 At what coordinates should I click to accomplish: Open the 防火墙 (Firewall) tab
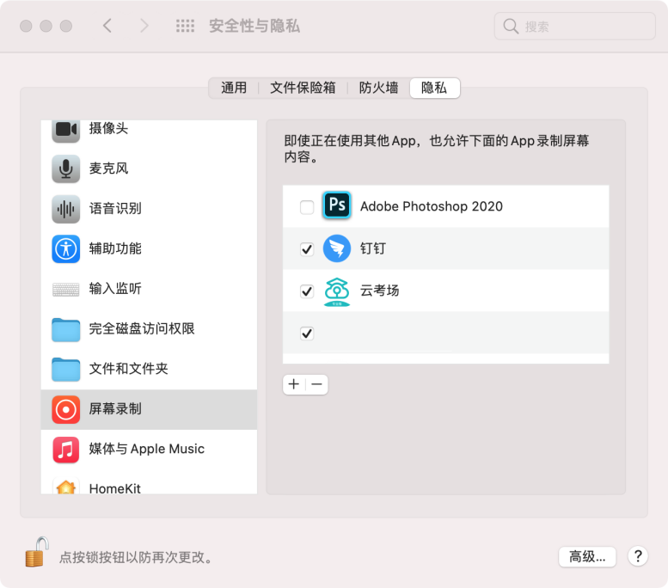tap(378, 88)
